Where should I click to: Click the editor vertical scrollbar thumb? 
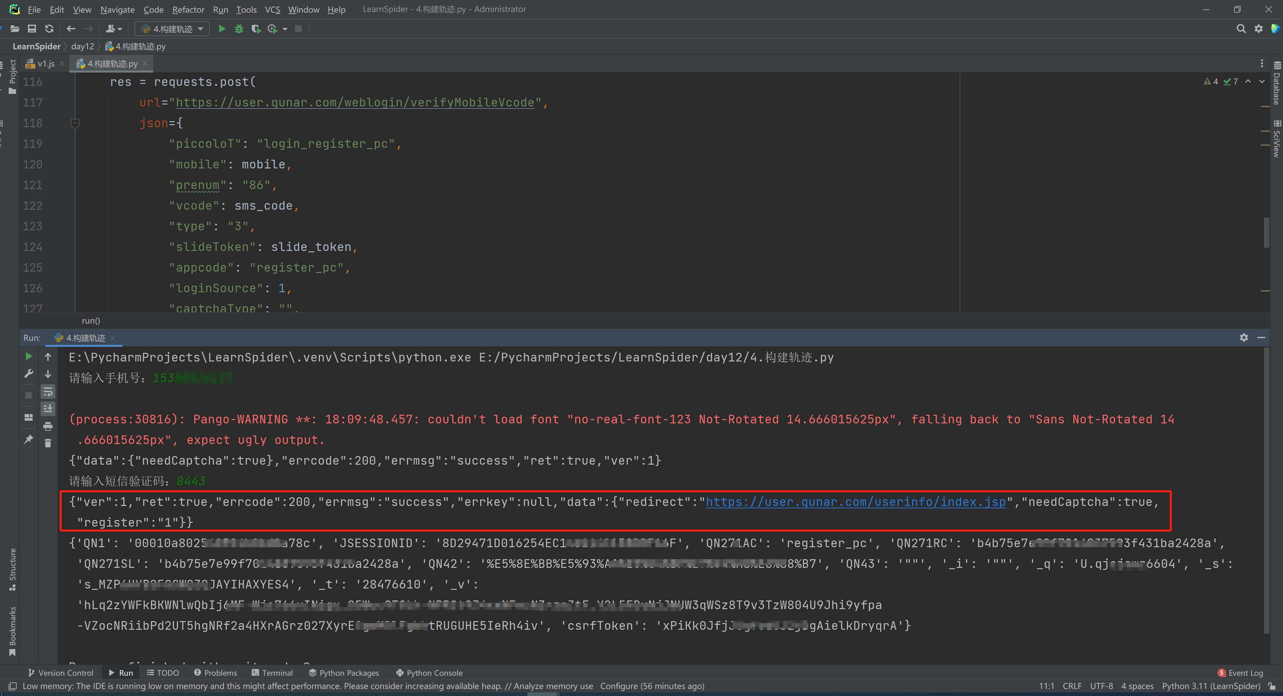click(x=1266, y=232)
